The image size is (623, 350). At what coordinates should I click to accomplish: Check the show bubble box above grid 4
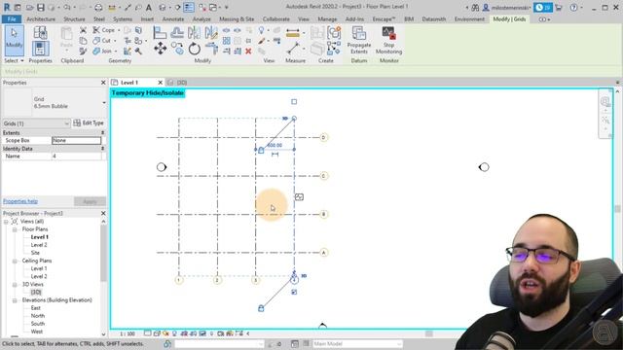point(294,101)
